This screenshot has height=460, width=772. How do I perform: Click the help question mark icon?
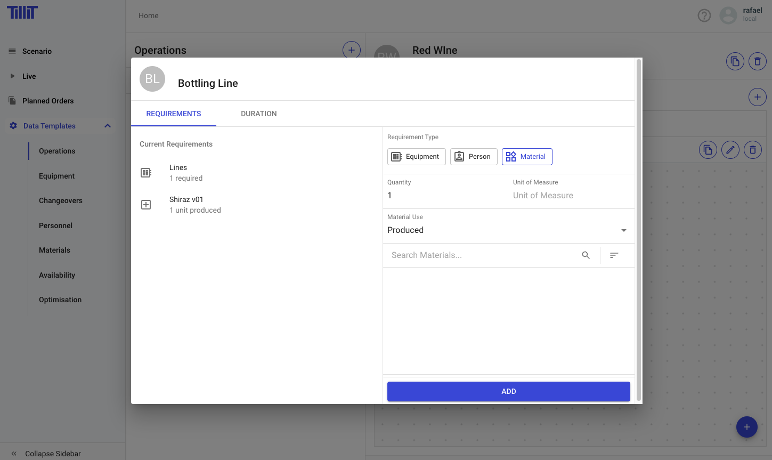click(x=704, y=15)
